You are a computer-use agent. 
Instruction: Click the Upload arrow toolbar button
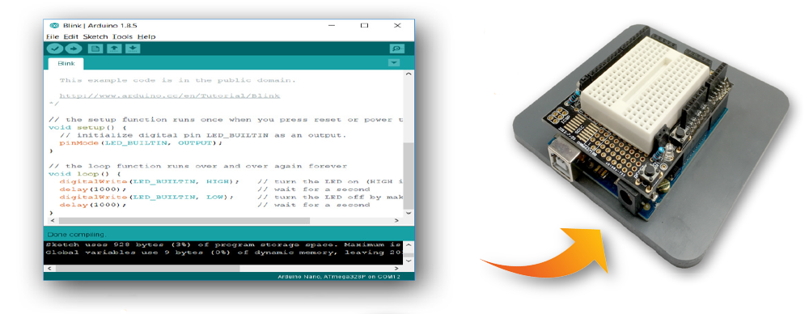tap(74, 49)
